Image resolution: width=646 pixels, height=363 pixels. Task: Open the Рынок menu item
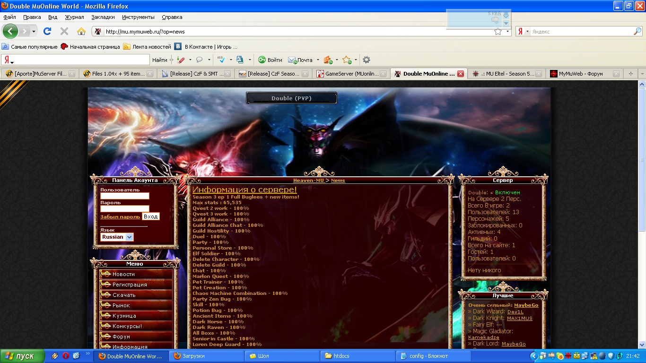(136, 305)
